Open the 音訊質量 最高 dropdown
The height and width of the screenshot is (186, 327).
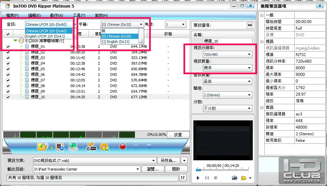pyautogui.click(x=228, y=81)
